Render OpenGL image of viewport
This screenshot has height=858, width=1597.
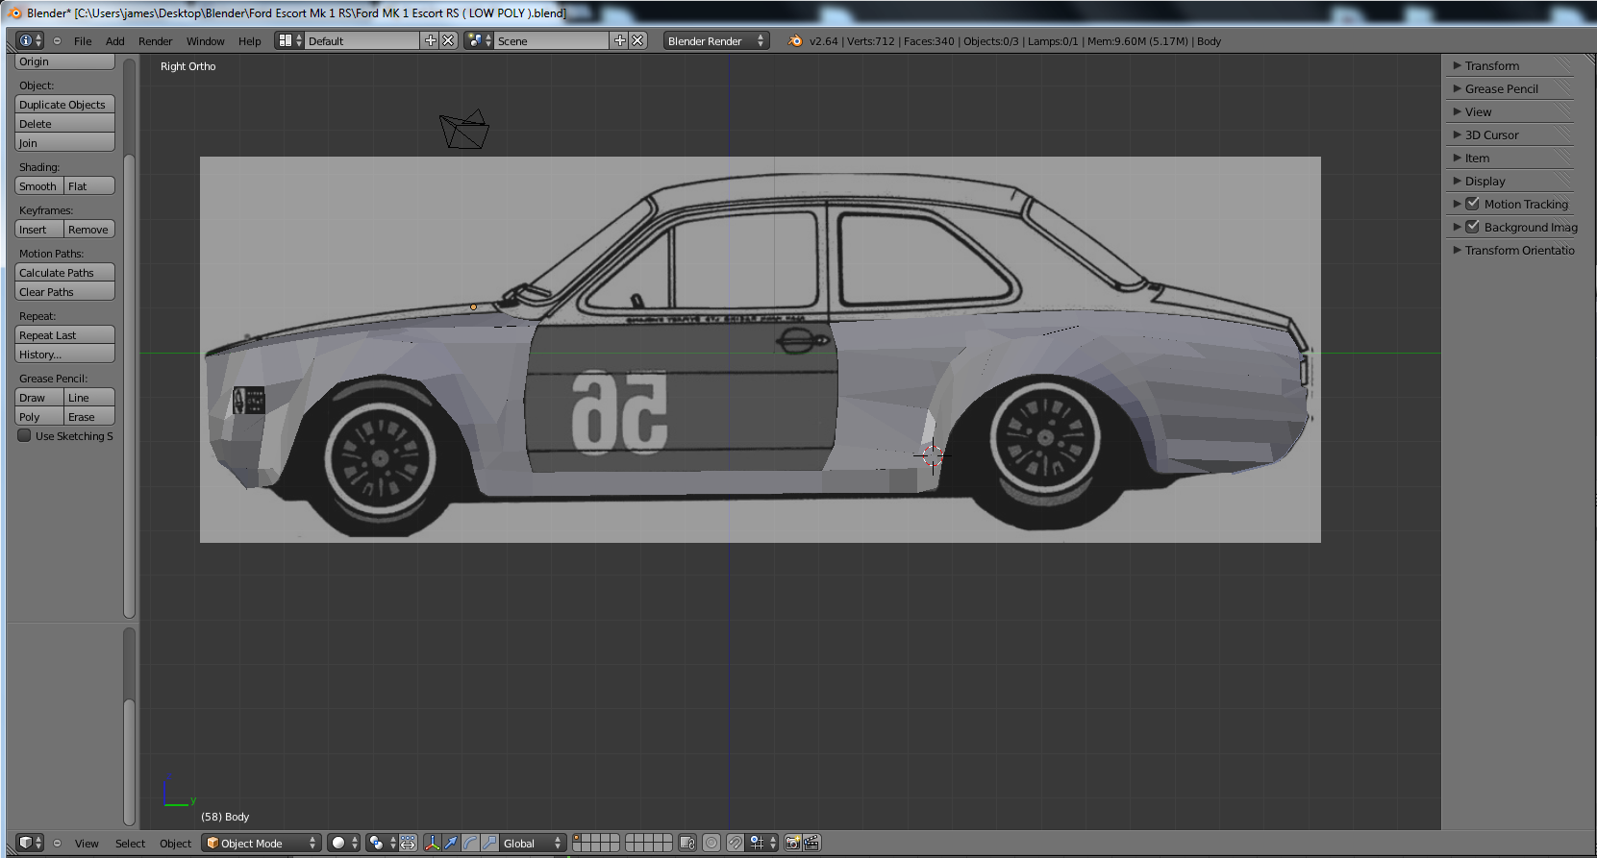coord(792,843)
